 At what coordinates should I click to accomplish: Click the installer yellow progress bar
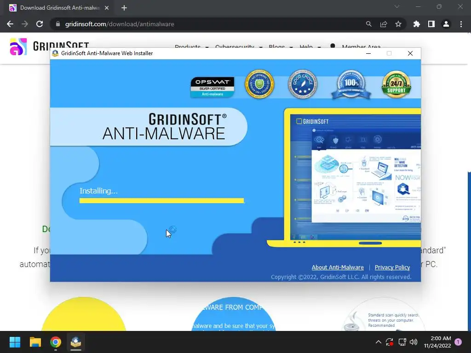click(161, 200)
